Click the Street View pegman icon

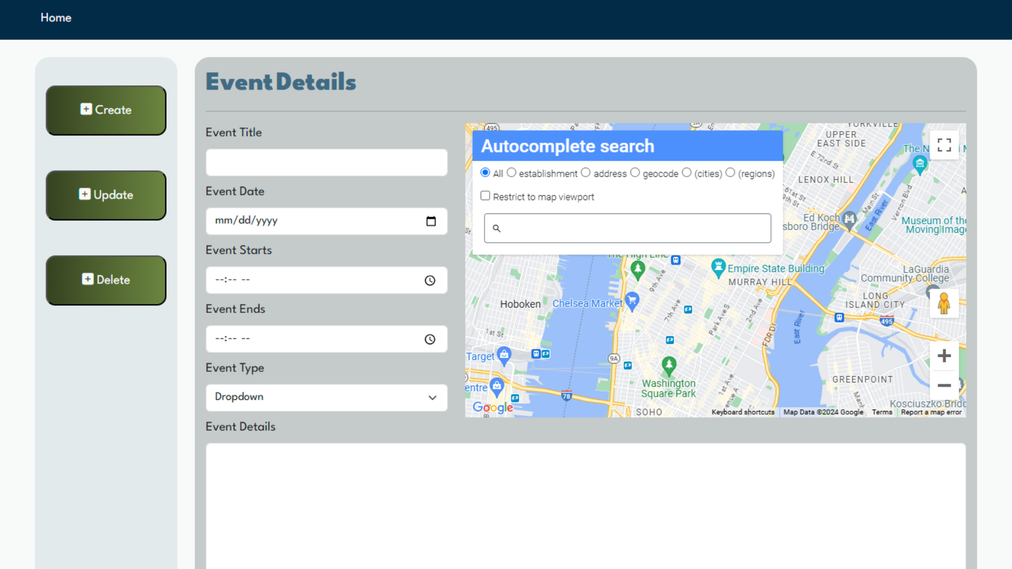coord(944,303)
